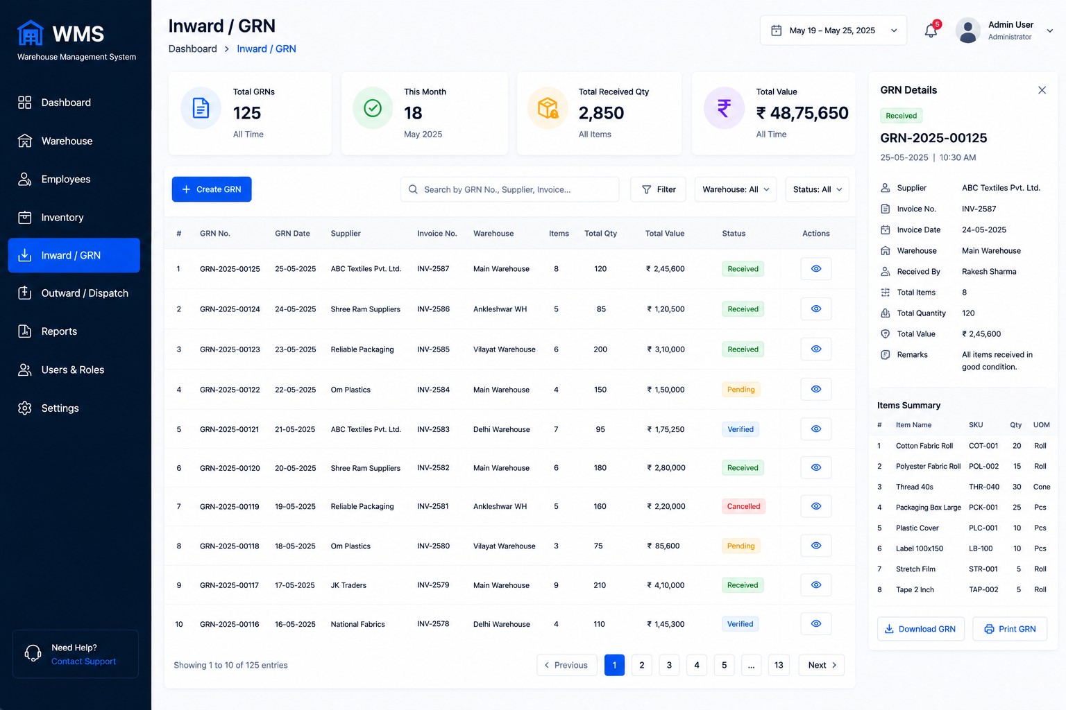
Task: Open the Admin User menu chevron
Action: [1050, 31]
